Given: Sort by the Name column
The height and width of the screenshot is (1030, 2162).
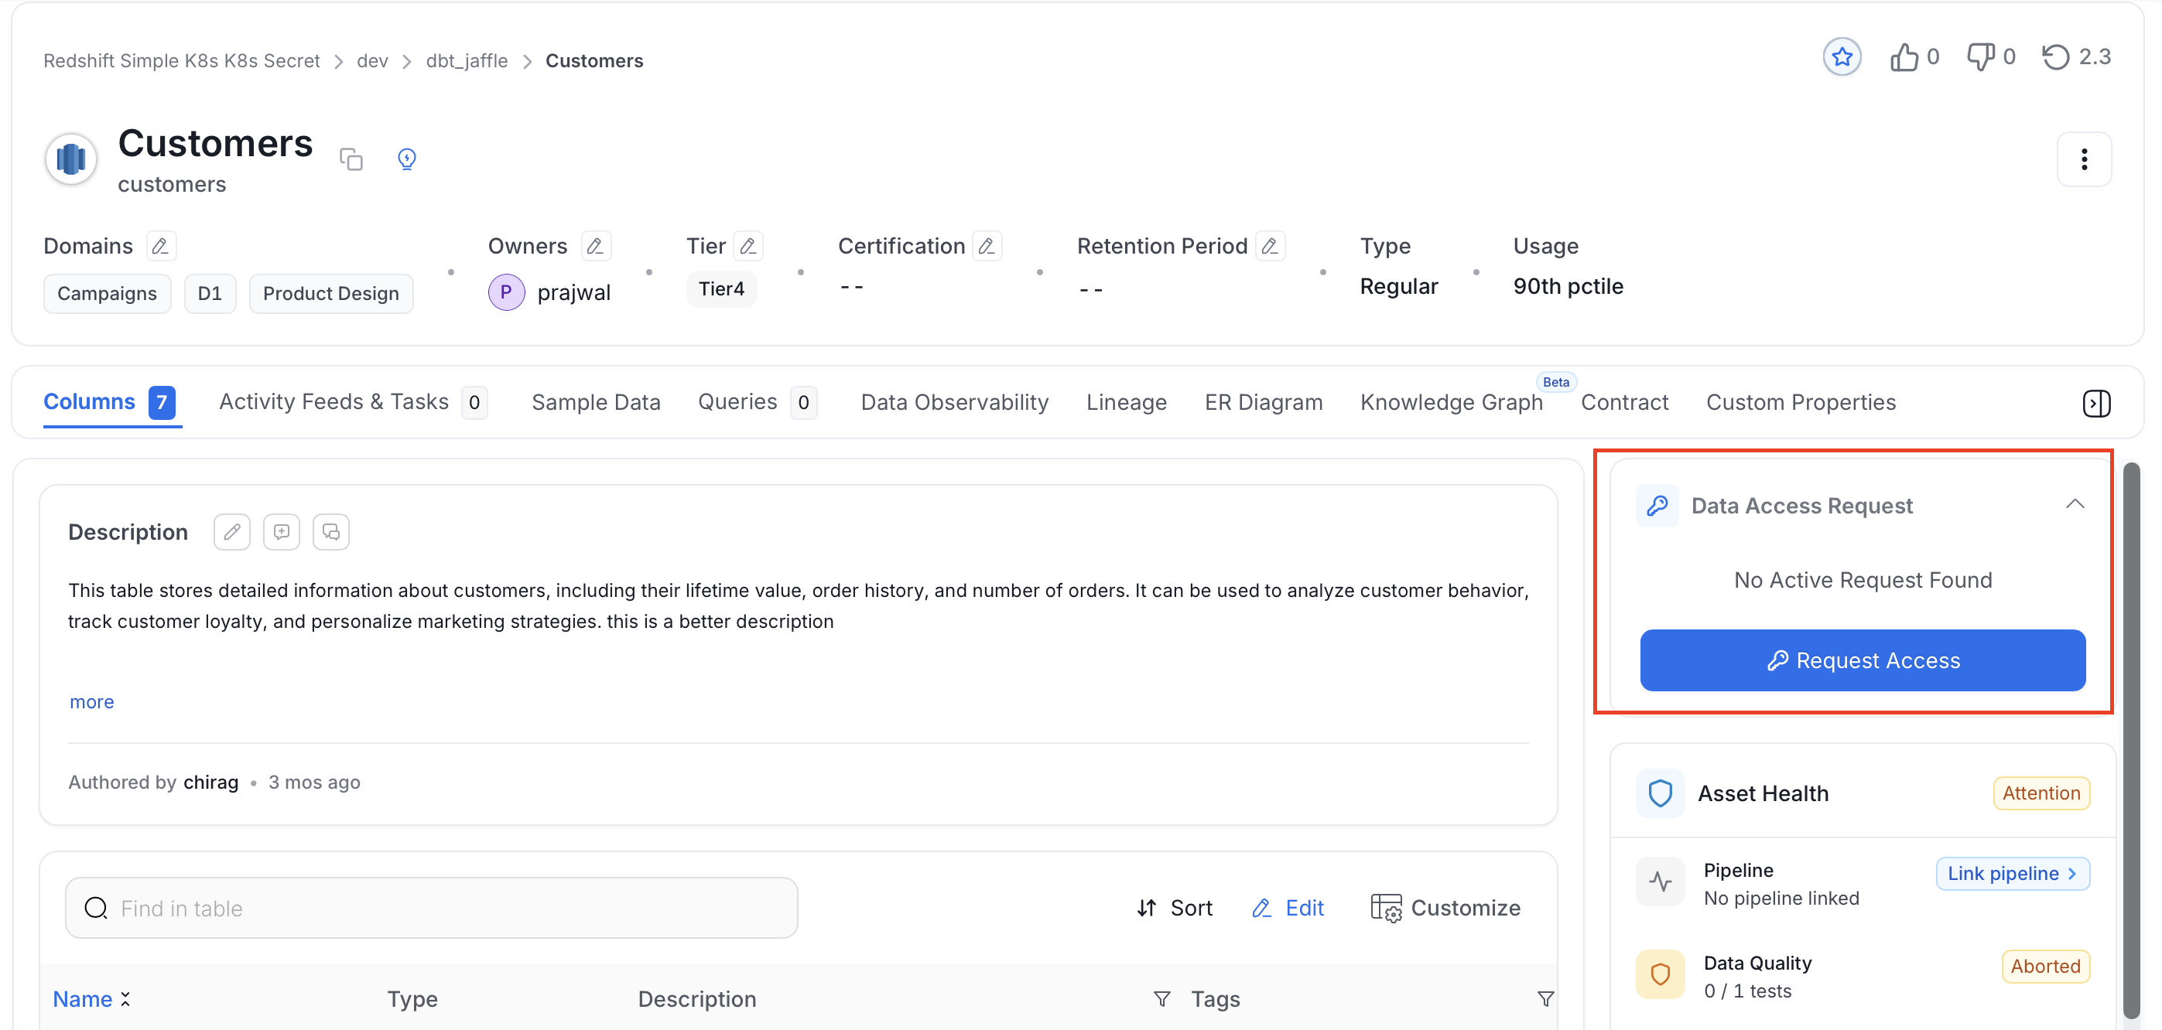Looking at the screenshot, I should [x=91, y=999].
